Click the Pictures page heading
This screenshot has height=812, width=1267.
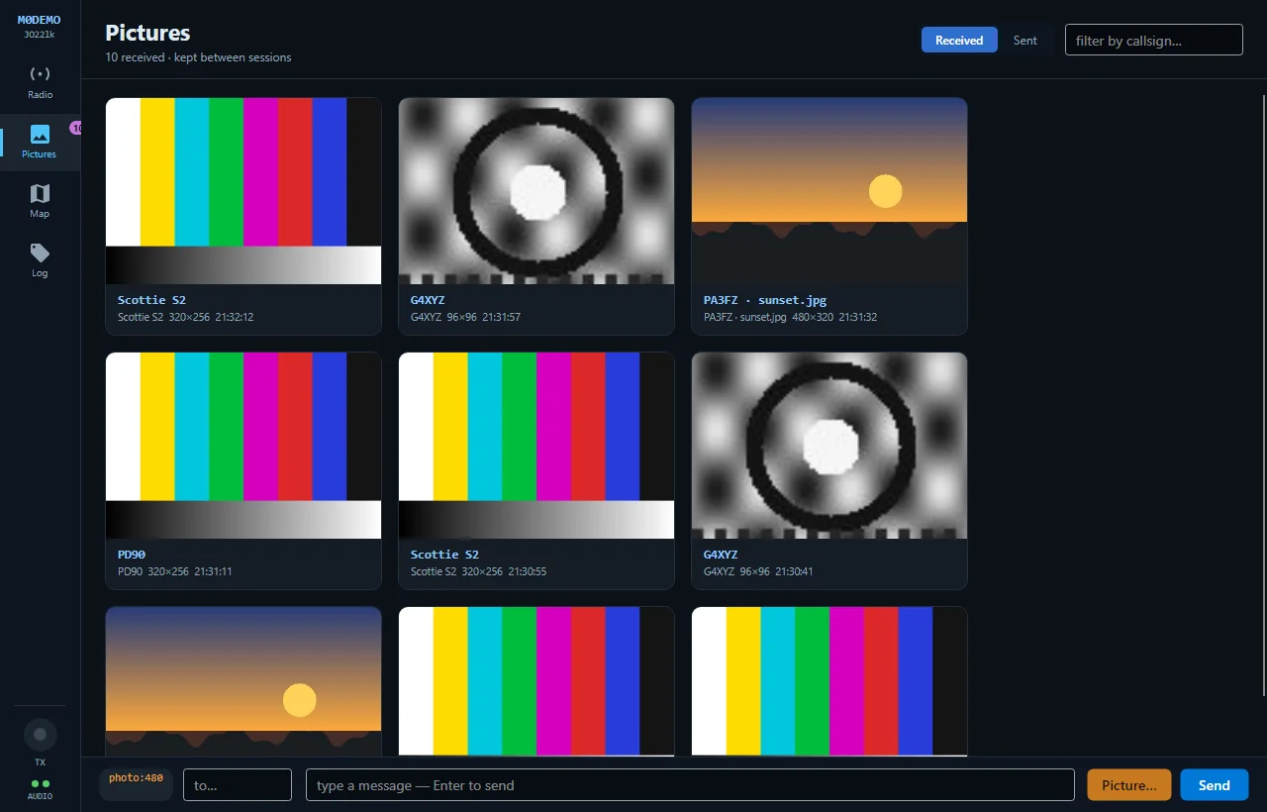(147, 33)
